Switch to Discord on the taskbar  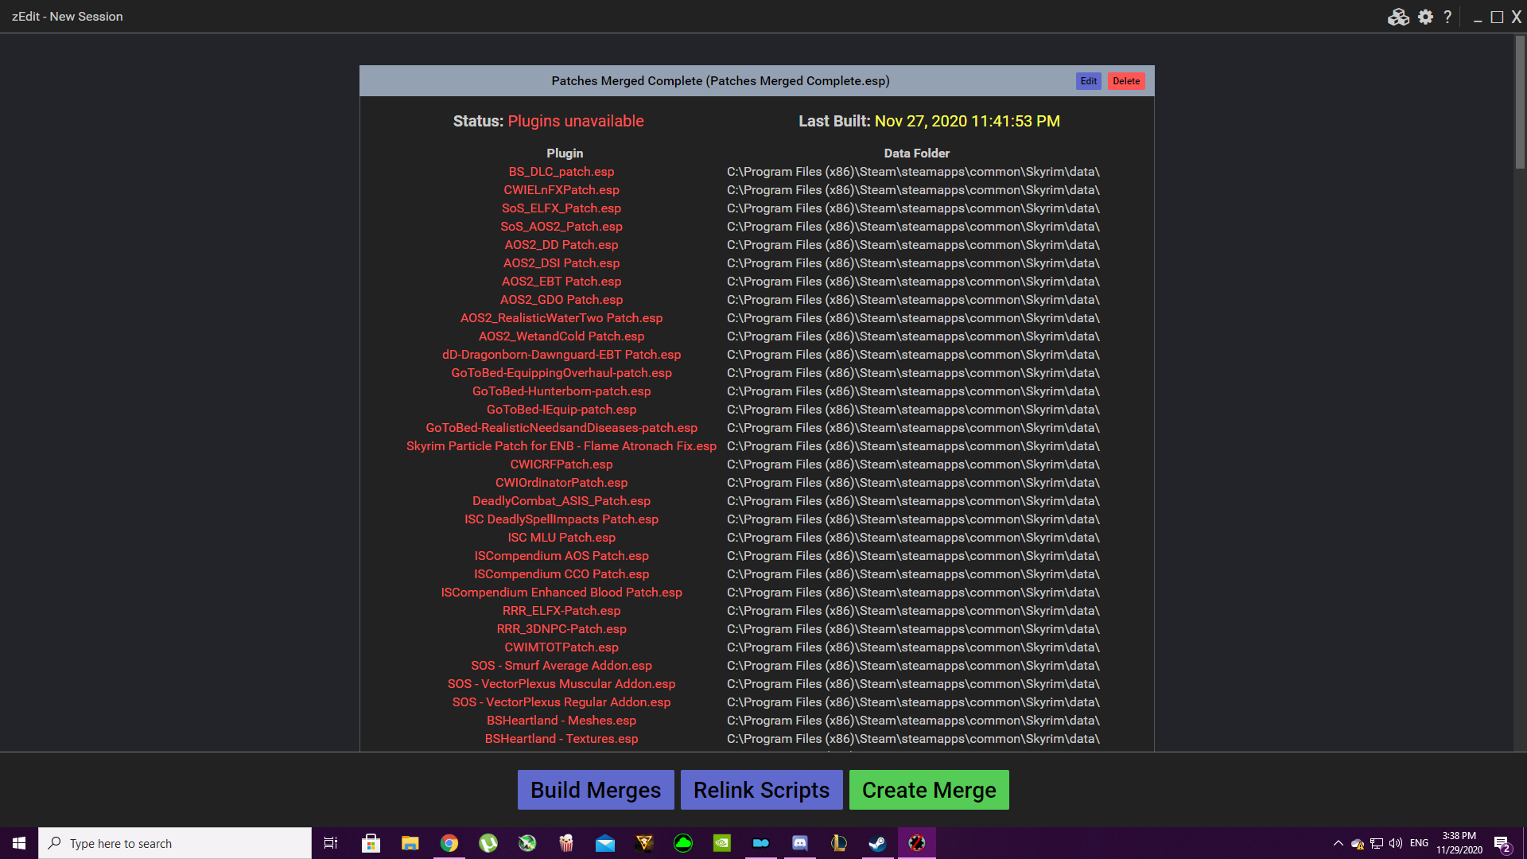point(800,843)
